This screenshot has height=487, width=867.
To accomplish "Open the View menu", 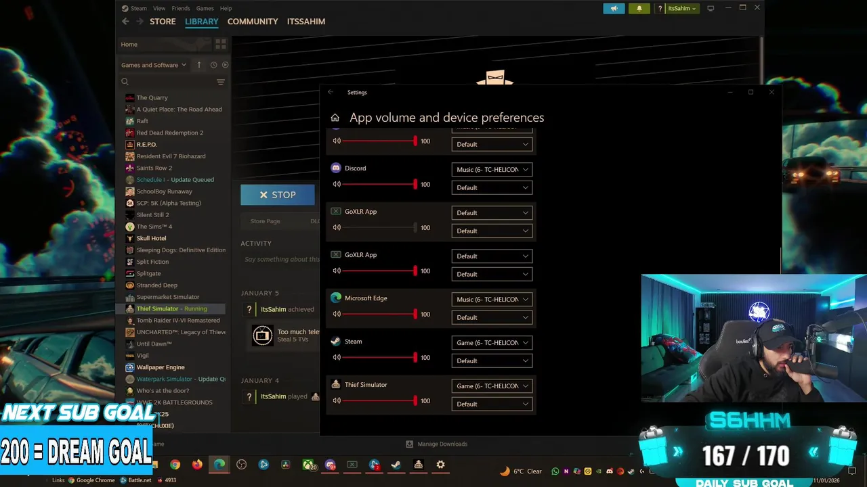I will pos(159,8).
